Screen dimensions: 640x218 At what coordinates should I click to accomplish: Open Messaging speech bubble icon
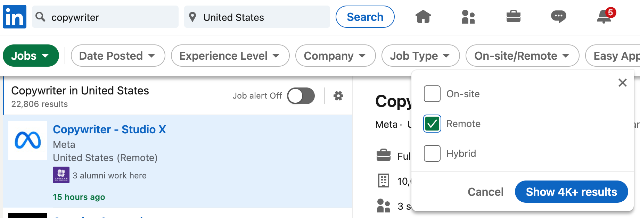(558, 17)
